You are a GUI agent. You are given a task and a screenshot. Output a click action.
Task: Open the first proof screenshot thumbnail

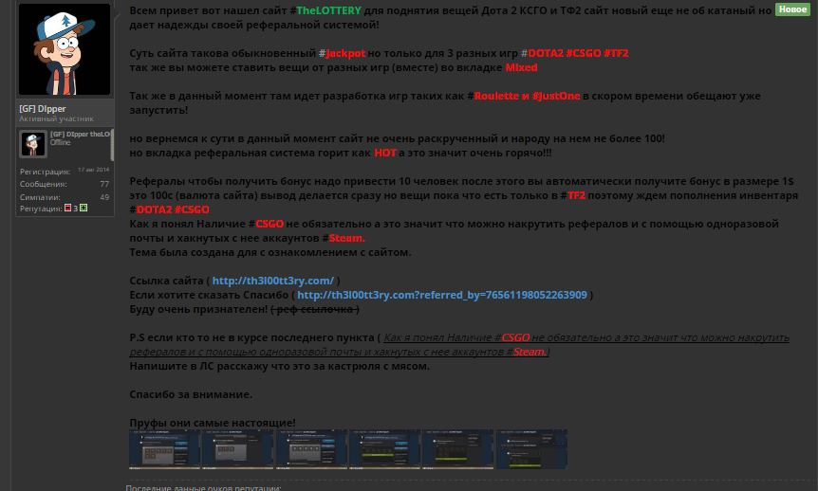pos(165,449)
